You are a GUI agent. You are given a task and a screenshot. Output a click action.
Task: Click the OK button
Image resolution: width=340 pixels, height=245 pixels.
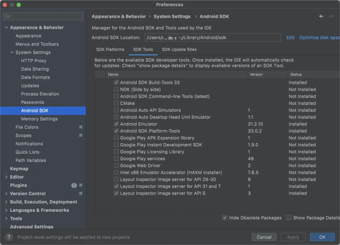pos(322,237)
